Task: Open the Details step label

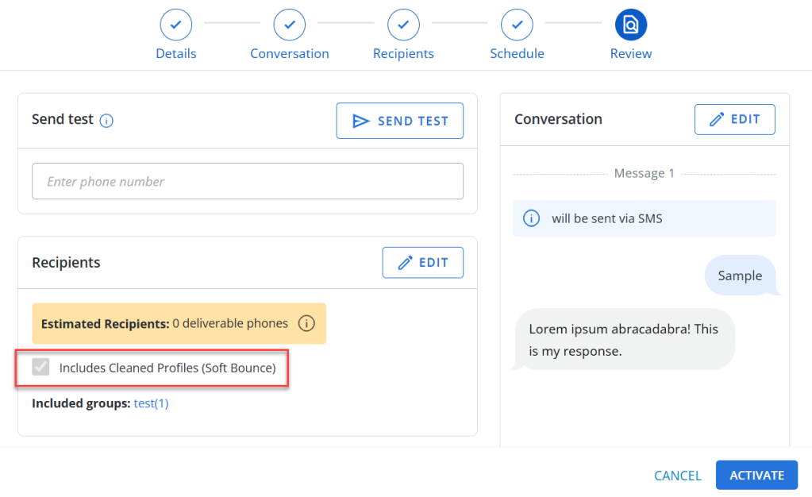Action: (175, 54)
